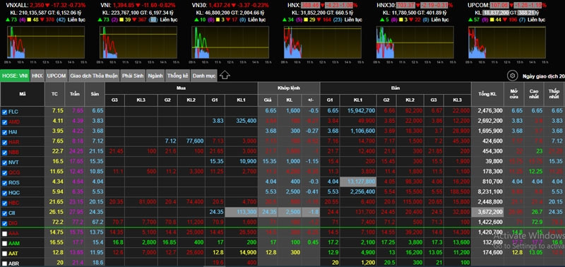Uncheck the HAI stock checkbox
Viewport: 565px width, 267px height.
(x=5, y=132)
